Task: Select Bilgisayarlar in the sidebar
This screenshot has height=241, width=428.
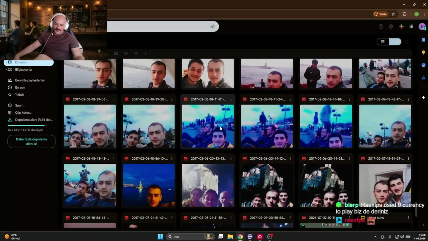Action: click(24, 70)
